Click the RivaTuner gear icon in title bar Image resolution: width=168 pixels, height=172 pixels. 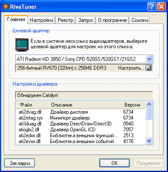coord(5,7)
